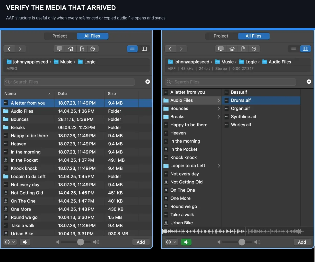Go back in left browser panel
Image resolution: width=315 pixels, height=264 pixels.
tap(9, 49)
